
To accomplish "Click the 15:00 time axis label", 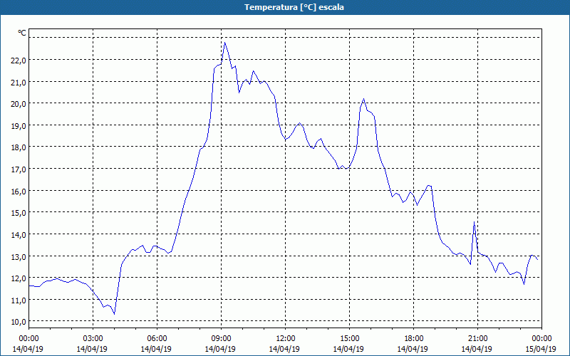I will coord(350,339).
